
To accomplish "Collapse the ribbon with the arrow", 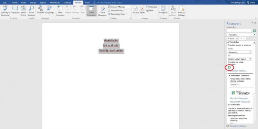I will [x=256, y=18].
